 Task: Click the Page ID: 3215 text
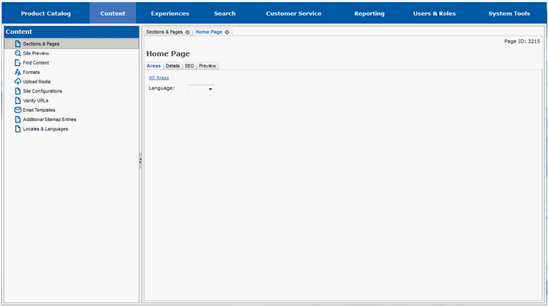pyautogui.click(x=522, y=41)
